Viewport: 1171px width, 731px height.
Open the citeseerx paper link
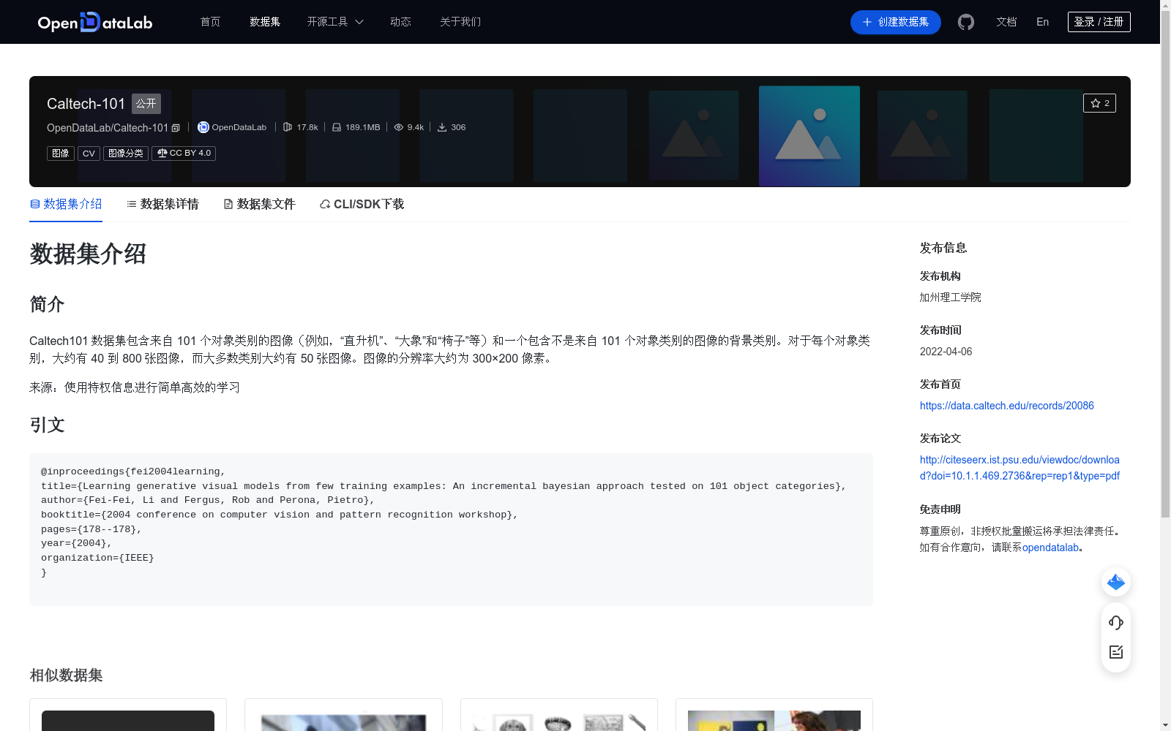pos(1020,468)
